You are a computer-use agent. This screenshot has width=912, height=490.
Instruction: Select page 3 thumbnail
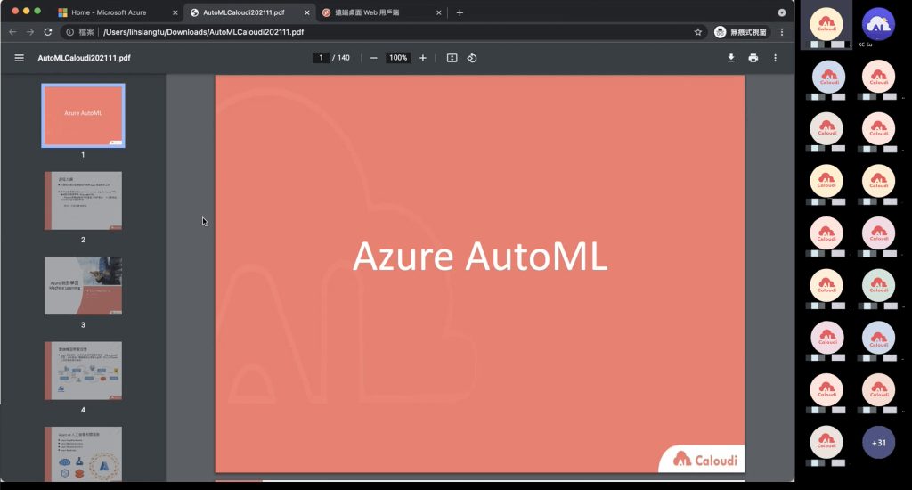coord(83,286)
